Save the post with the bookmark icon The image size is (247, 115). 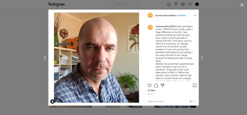(x=195, y=85)
